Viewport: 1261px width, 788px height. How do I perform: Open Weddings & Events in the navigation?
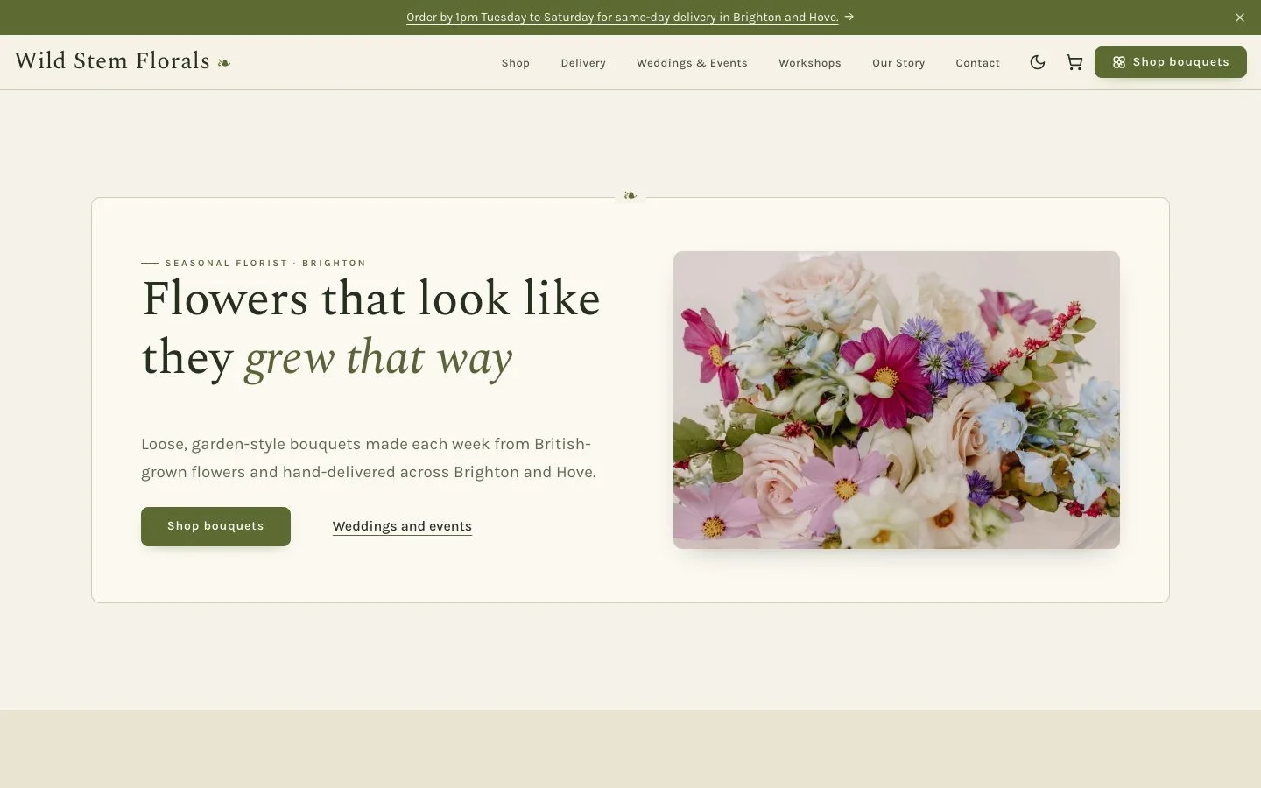[692, 63]
